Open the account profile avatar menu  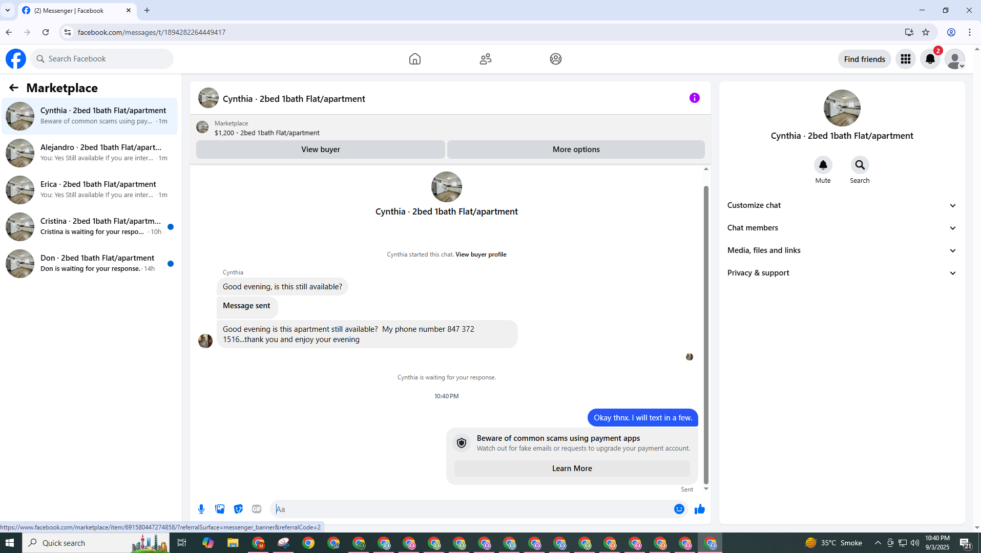pyautogui.click(x=955, y=59)
